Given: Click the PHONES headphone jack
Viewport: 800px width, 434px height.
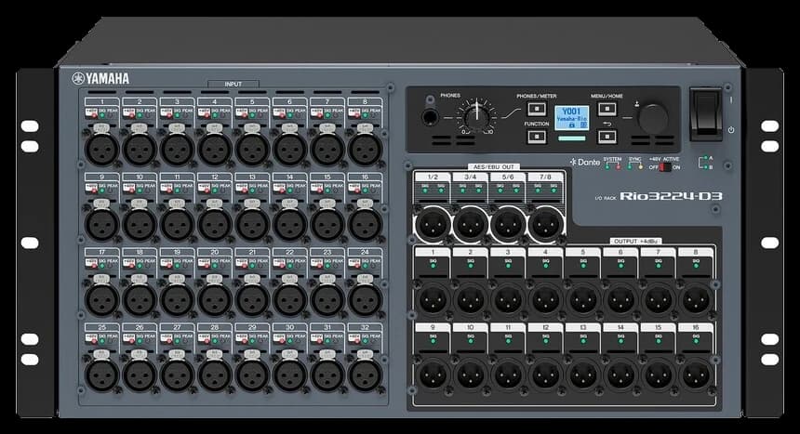Looking at the screenshot, I should click(430, 118).
